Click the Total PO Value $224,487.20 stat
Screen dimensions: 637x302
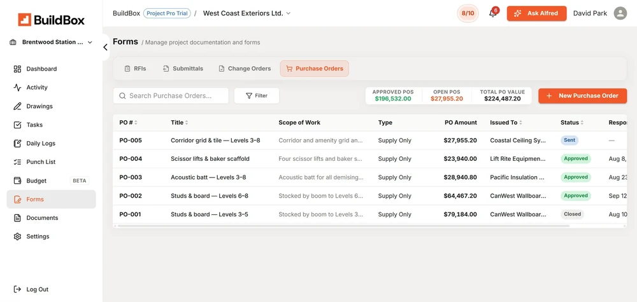(503, 95)
